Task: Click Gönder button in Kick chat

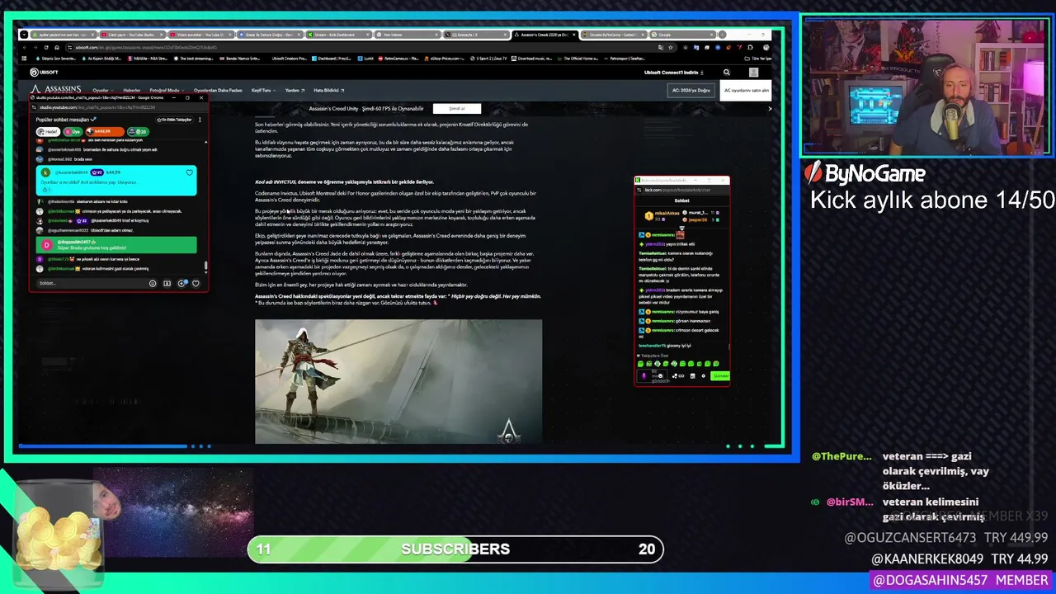Action: coord(720,375)
